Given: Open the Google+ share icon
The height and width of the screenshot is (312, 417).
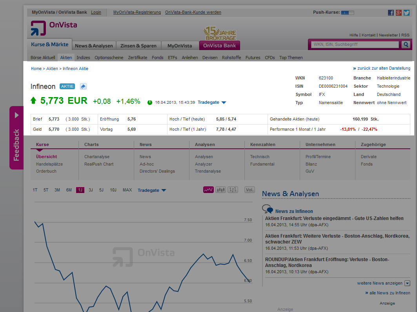Looking at the screenshot, I should click(399, 13).
